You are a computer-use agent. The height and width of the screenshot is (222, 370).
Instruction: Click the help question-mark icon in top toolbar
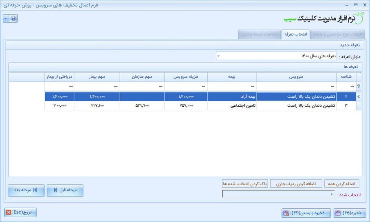(x=14, y=19)
